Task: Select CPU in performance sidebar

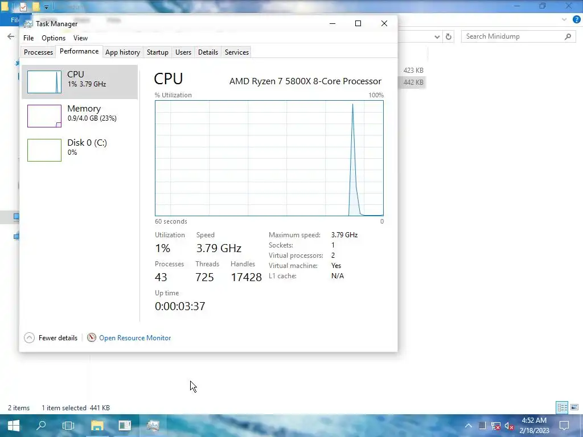Action: pyautogui.click(x=80, y=82)
